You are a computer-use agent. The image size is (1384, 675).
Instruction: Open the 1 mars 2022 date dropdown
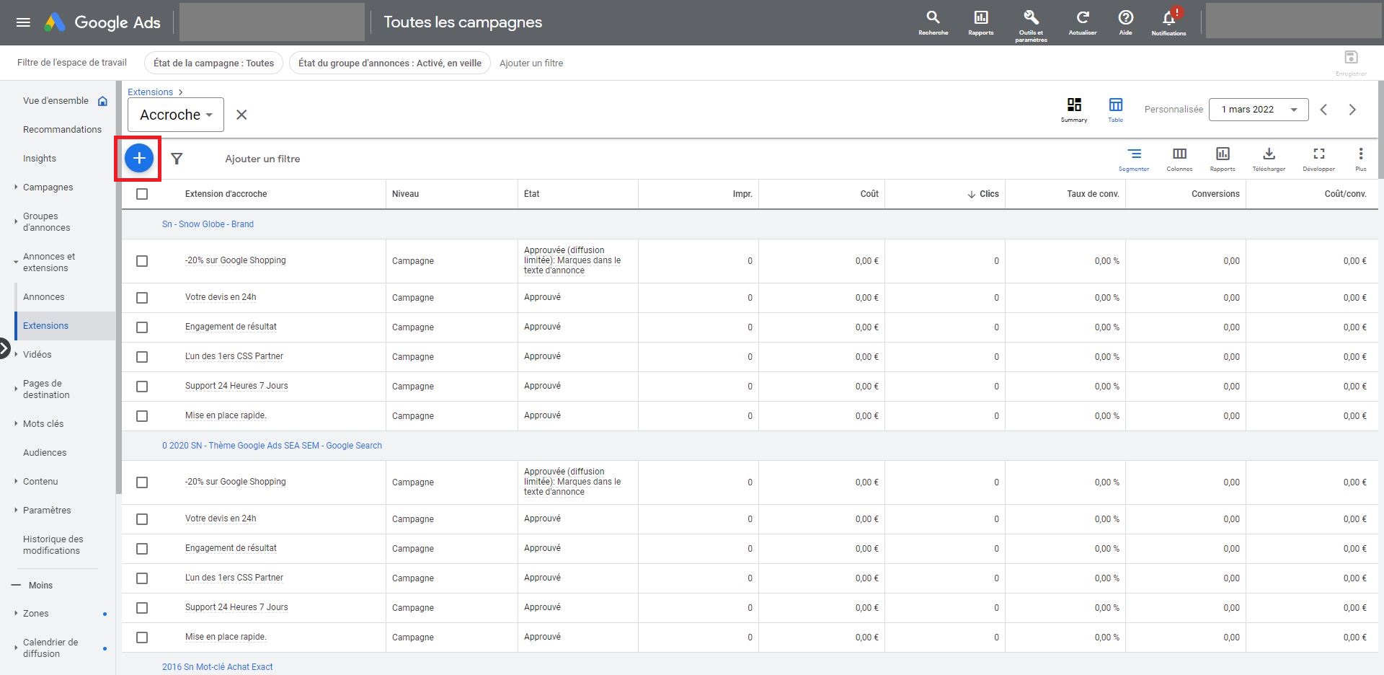point(1258,110)
